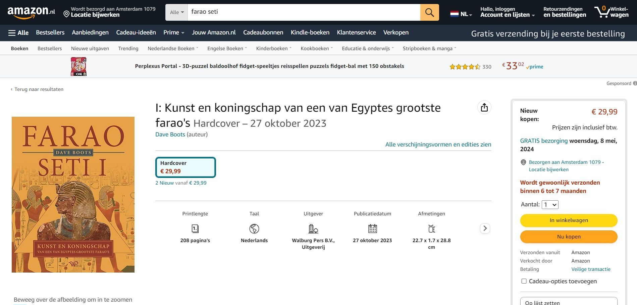Open Kindle-boeken in the navigation bar

[x=310, y=32]
